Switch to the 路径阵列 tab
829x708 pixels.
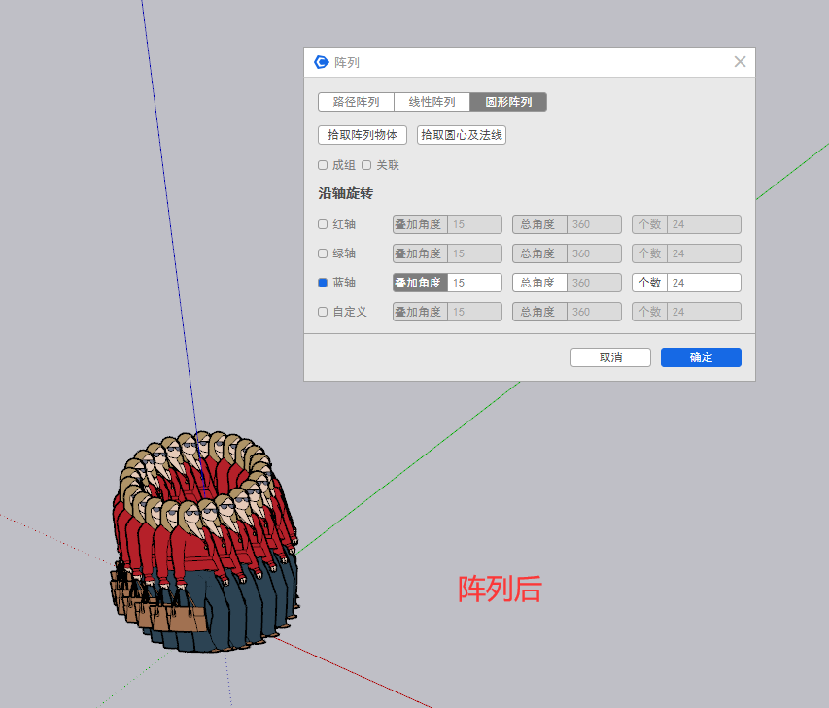[x=356, y=102]
